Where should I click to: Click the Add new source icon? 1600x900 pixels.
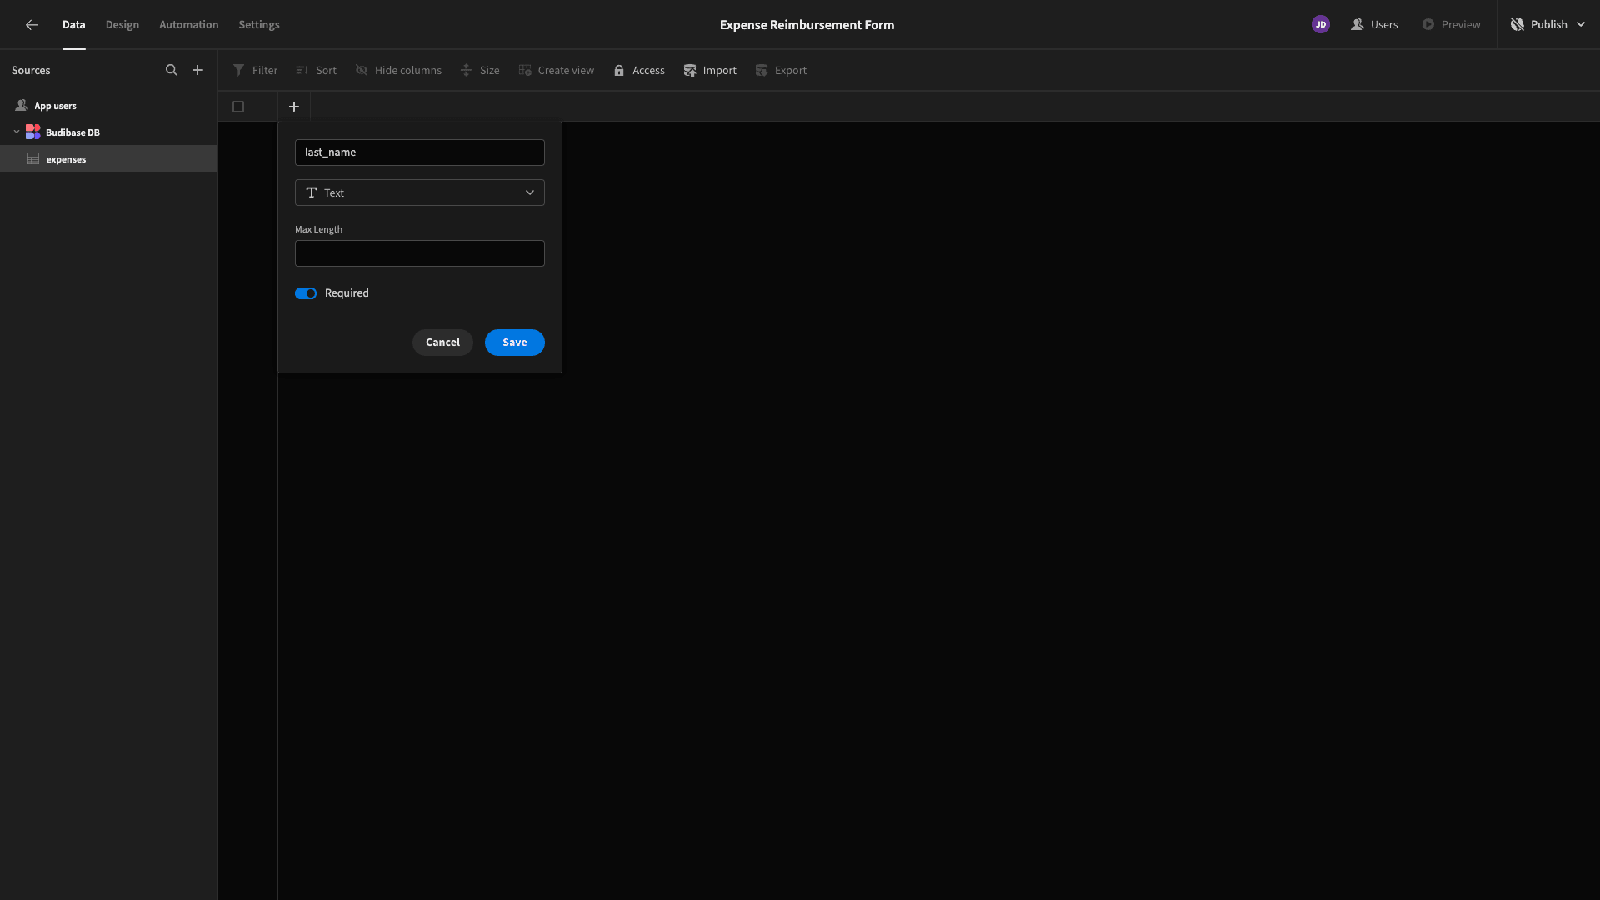(x=197, y=70)
